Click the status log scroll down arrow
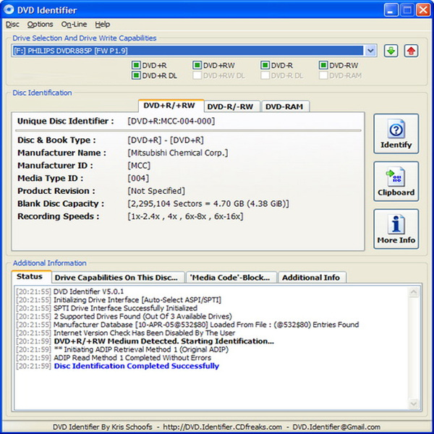This screenshot has width=434, height=434. point(414,404)
